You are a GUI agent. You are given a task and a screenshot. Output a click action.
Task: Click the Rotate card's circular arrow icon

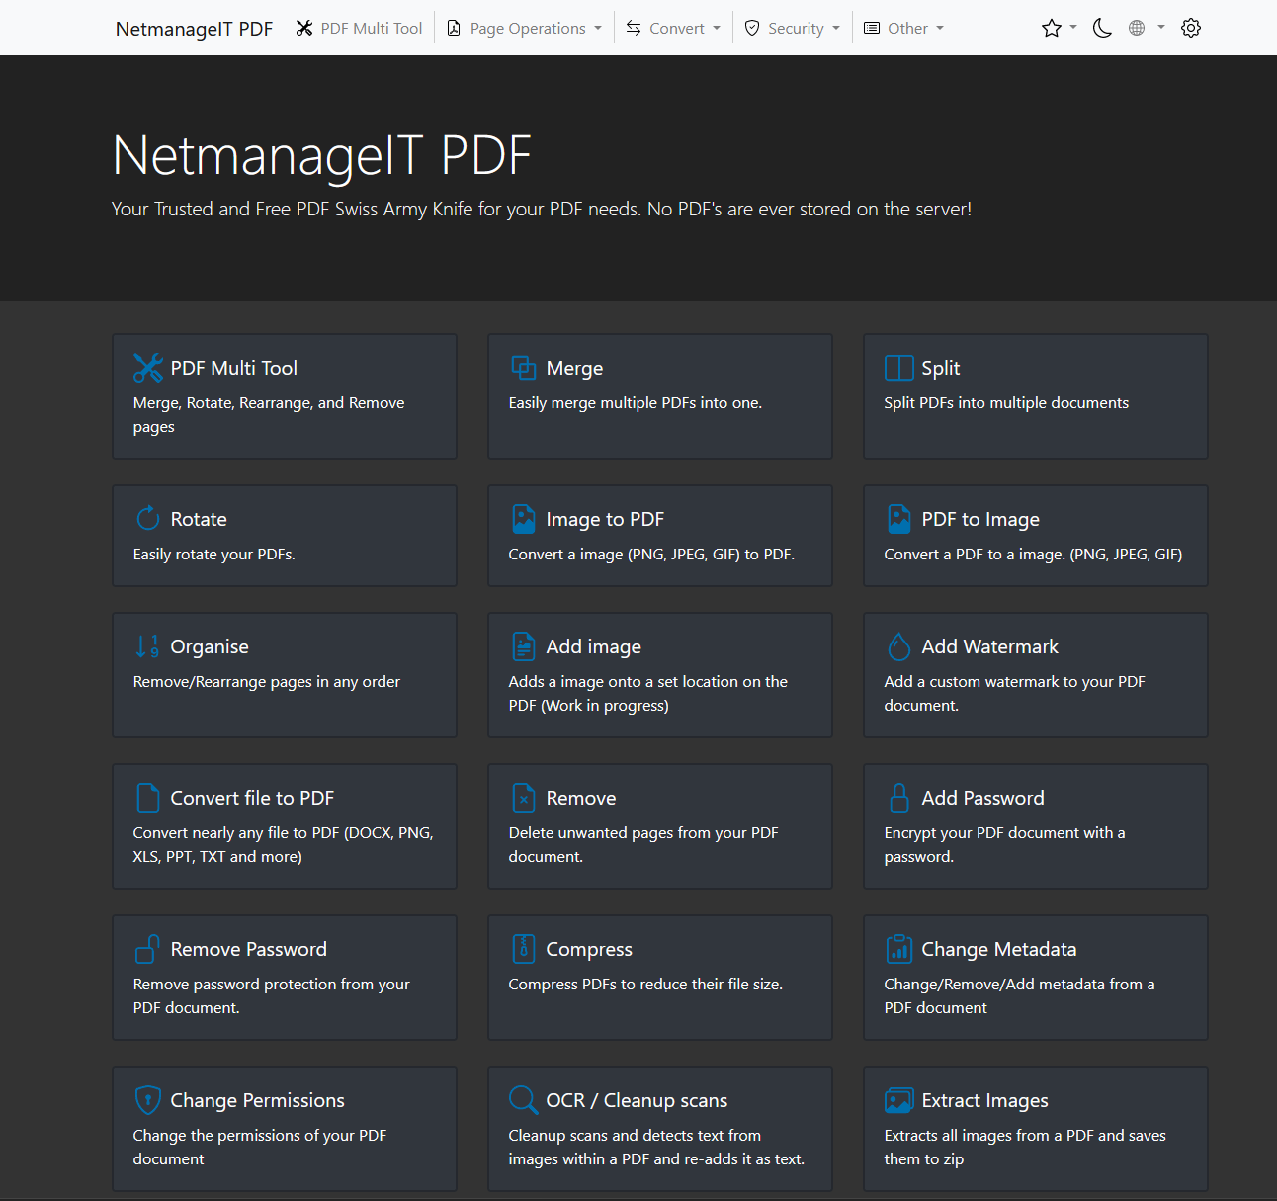[147, 519]
